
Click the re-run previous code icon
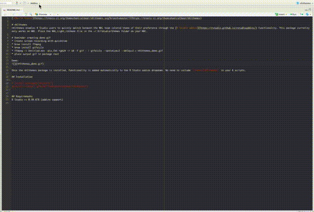301,14
